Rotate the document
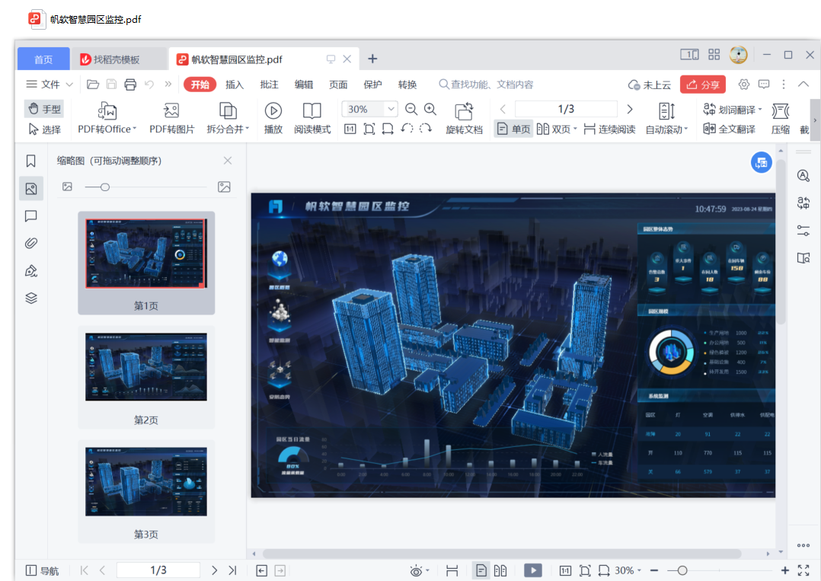821x581 pixels. tap(464, 118)
